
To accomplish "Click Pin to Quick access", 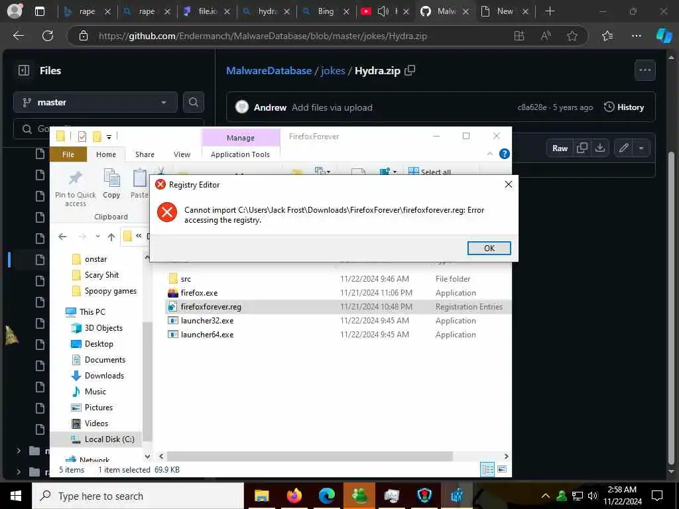I will (x=76, y=188).
